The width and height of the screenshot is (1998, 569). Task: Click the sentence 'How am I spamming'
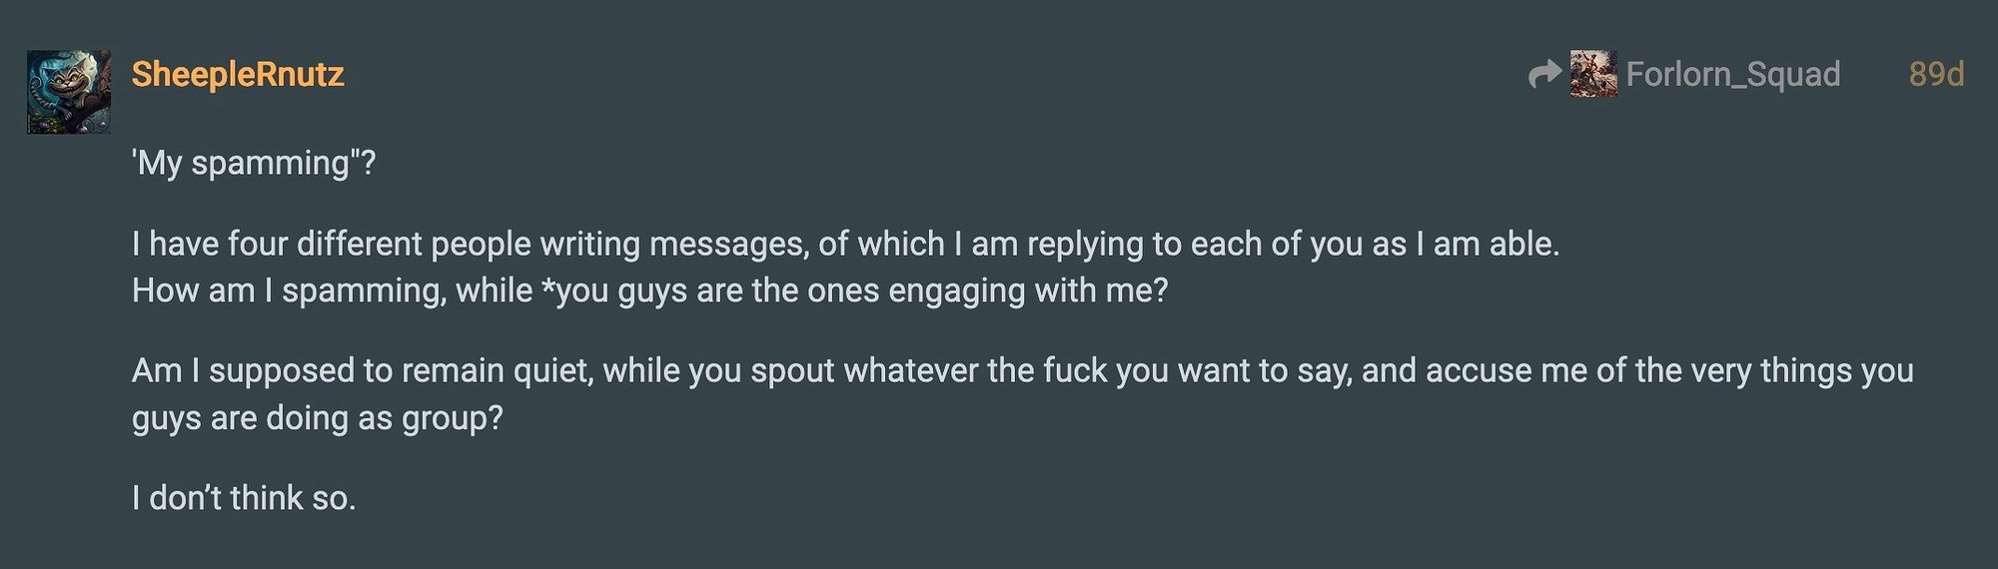649,290
